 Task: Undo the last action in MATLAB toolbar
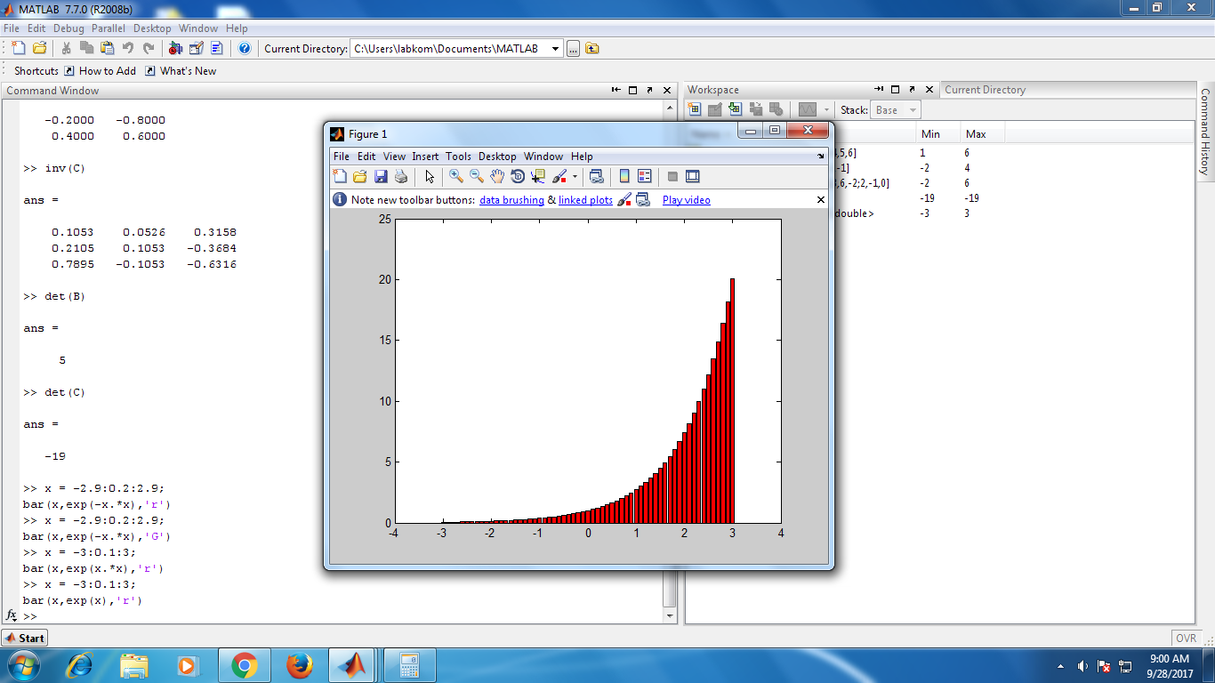point(128,48)
